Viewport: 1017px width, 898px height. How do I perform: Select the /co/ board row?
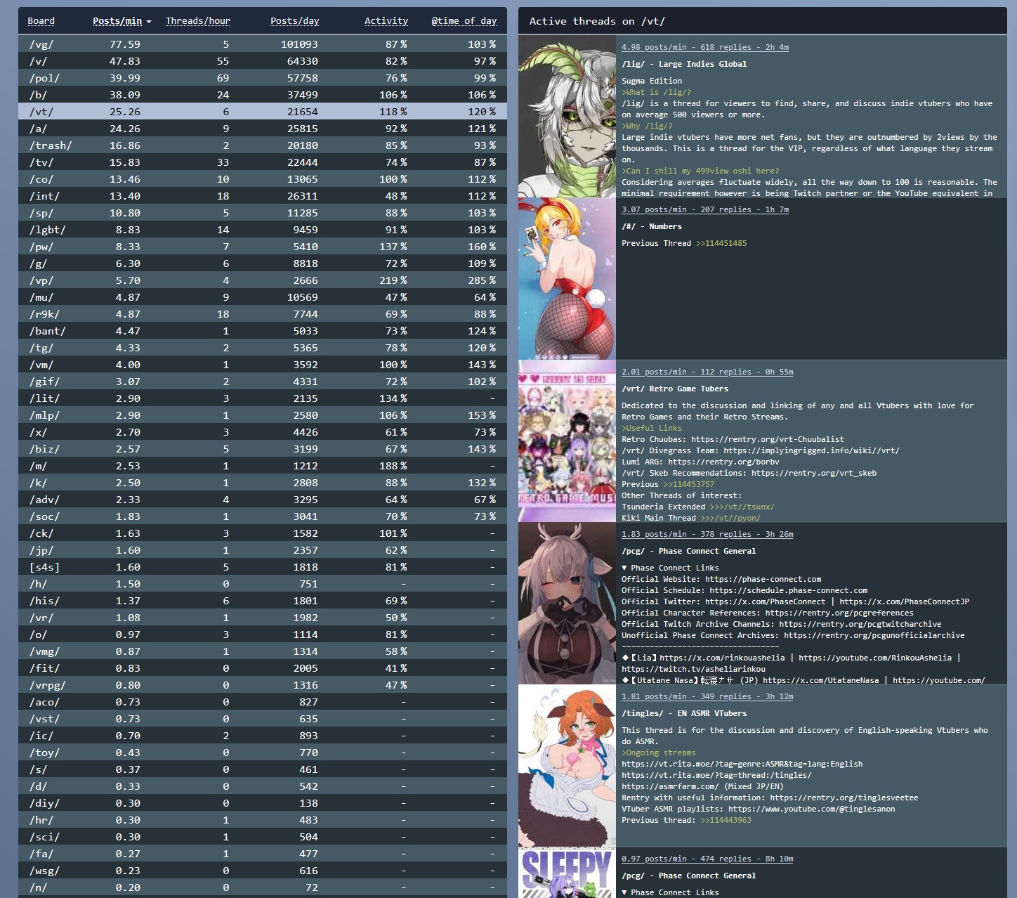click(x=263, y=179)
